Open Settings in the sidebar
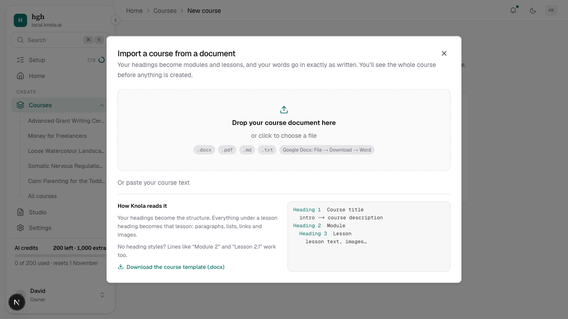Viewport: 568px width, 319px height. point(61,228)
